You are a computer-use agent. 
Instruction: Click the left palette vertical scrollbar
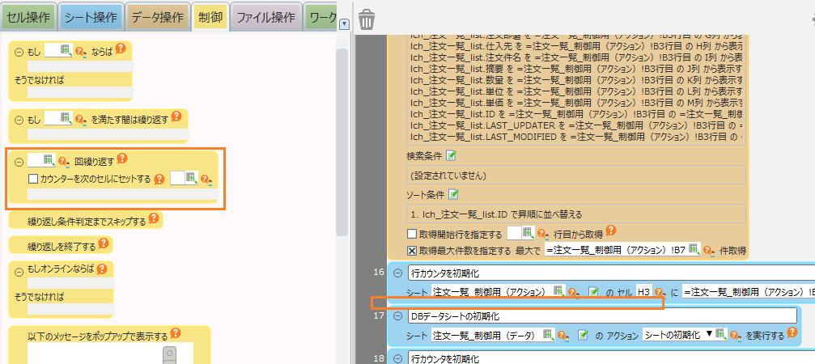pyautogui.click(x=342, y=143)
